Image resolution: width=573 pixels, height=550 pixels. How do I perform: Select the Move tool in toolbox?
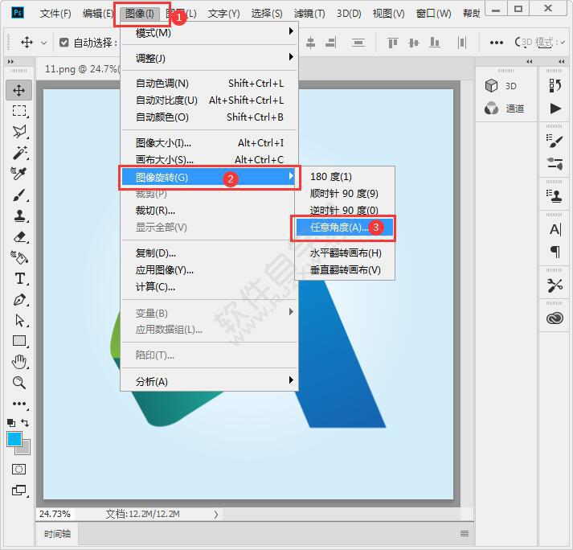(19, 90)
